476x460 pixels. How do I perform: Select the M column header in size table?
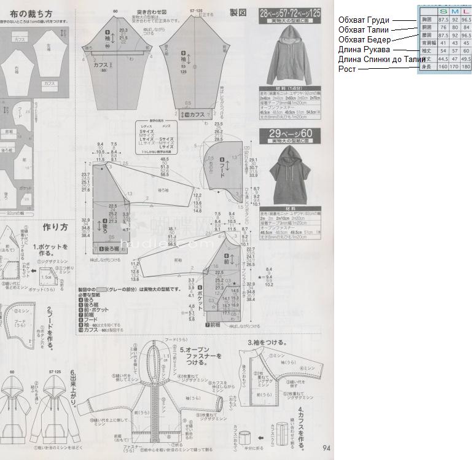(x=455, y=12)
